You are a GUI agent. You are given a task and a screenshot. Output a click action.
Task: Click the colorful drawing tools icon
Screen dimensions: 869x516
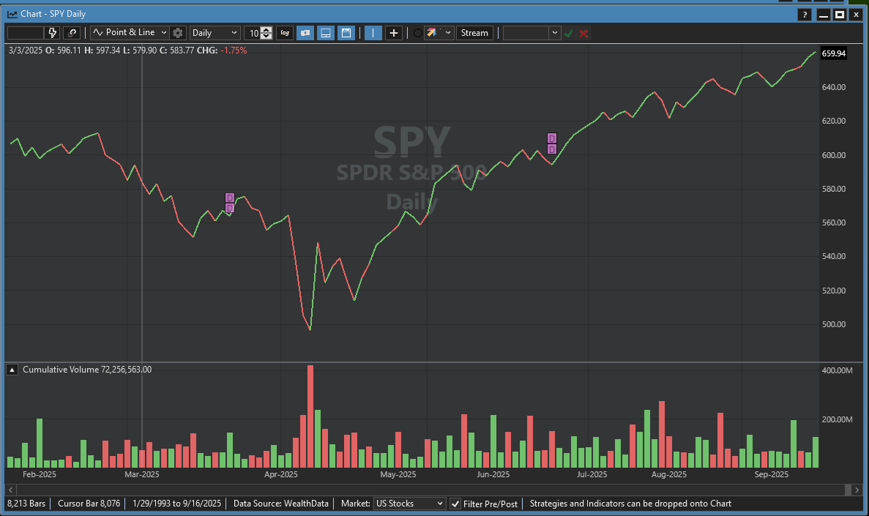coord(432,33)
